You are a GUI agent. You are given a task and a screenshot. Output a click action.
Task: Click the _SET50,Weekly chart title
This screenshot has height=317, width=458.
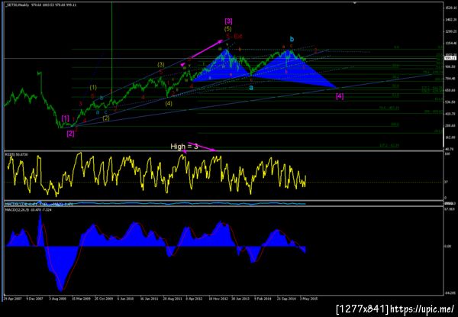click(17, 5)
